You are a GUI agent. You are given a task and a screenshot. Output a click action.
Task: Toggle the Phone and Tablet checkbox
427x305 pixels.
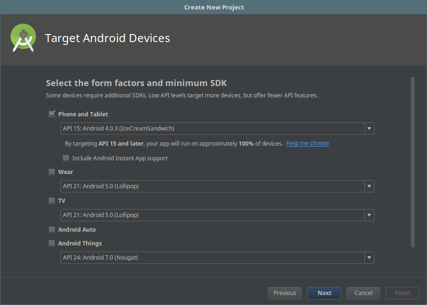coord(52,114)
